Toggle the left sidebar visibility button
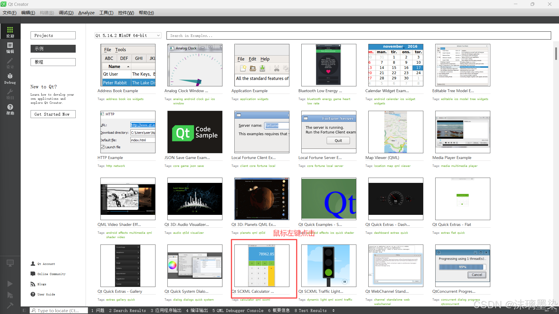 (24, 311)
